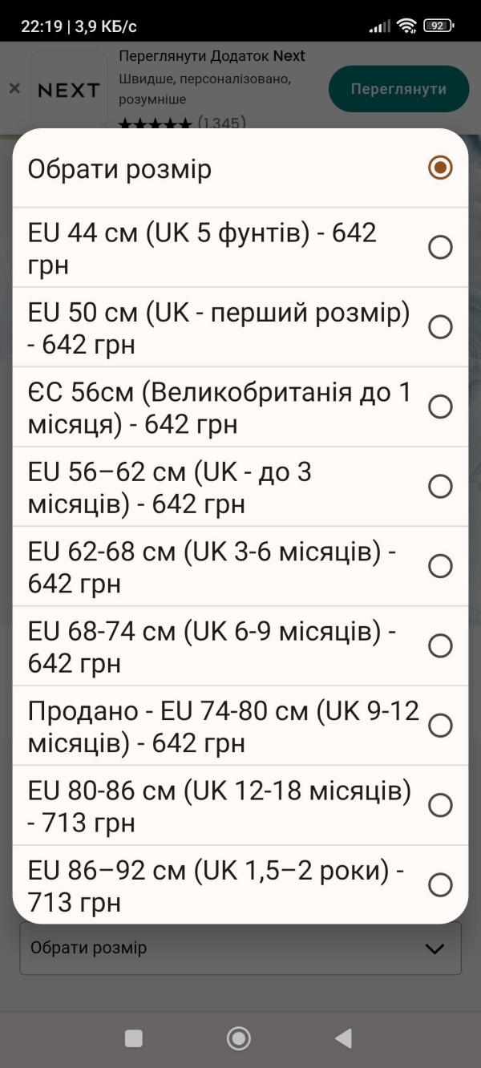Dismiss the Next app banner X icon
This screenshot has height=1068, width=481.
(14, 89)
